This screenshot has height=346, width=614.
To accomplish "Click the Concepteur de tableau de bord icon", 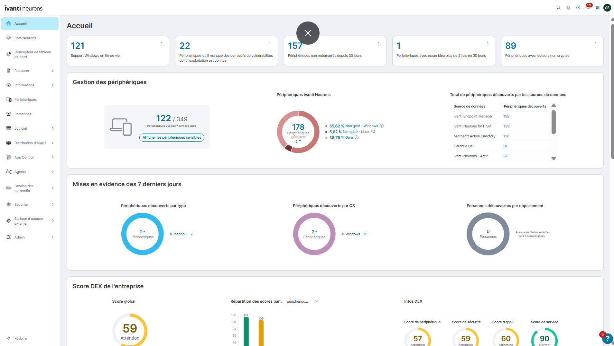I will [x=9, y=54].
